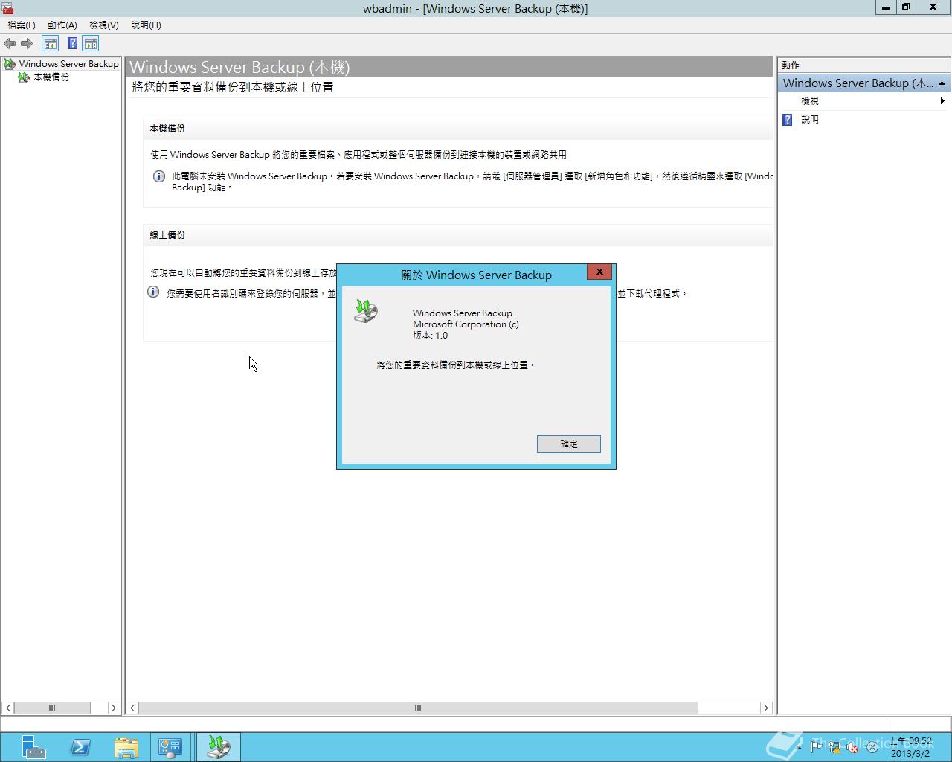The height and width of the screenshot is (762, 952).
Task: Click the taskbar clock showing 2013/3/2
Action: [911, 747]
